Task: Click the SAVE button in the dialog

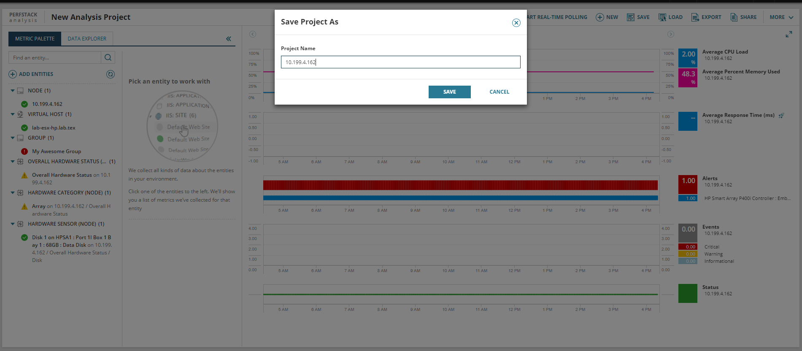Action: 449,92
